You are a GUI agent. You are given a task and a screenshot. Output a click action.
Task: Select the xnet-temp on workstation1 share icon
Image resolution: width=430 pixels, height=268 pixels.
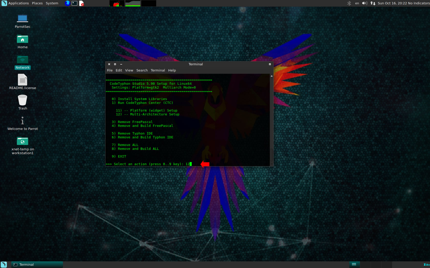click(x=23, y=145)
